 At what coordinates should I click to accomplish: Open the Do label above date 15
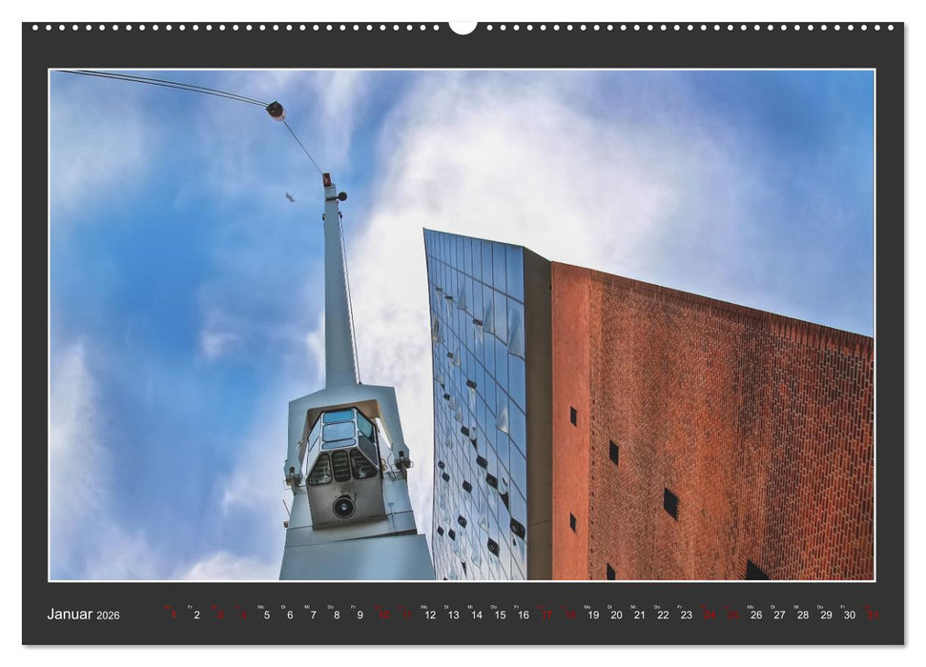[x=493, y=606]
